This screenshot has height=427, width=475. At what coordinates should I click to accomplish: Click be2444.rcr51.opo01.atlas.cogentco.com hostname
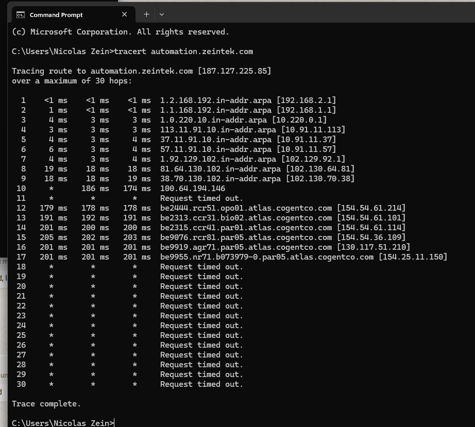point(246,208)
